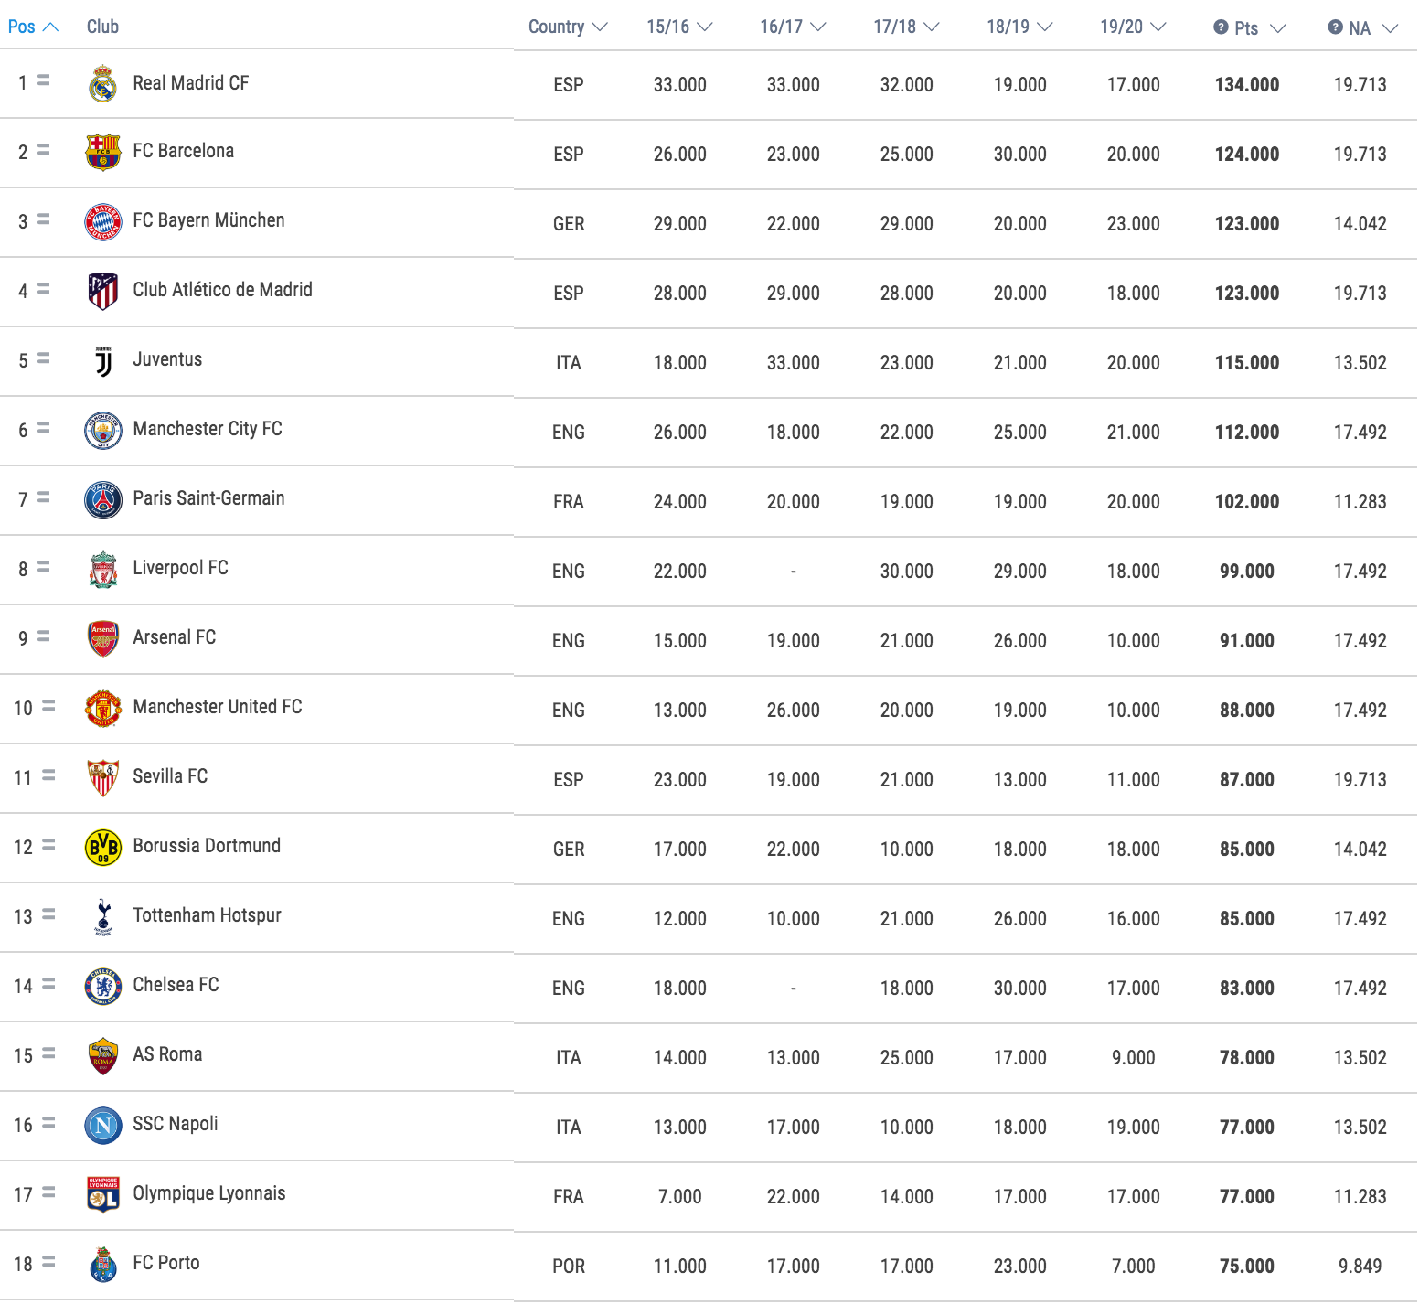Click the Tottenham Hotspur cockerel icon
1419x1304 pixels.
103,917
